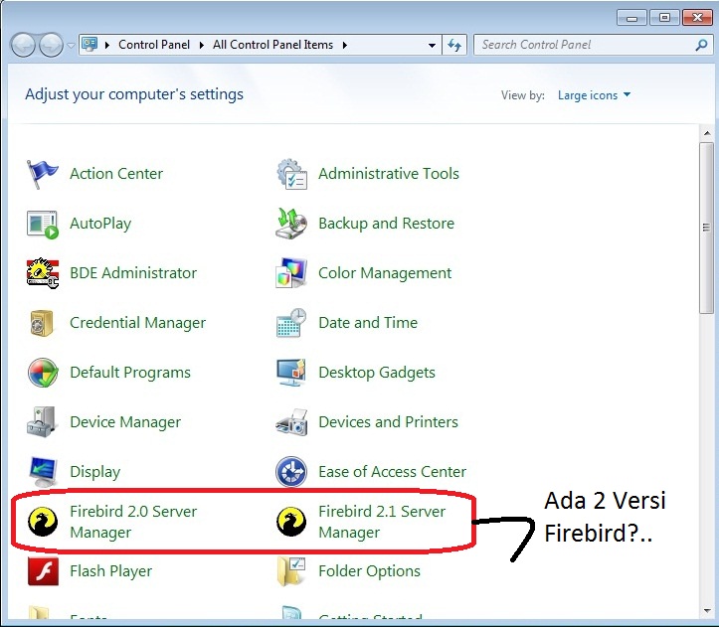The width and height of the screenshot is (719, 627).
Task: Go forward with the Forward arrow button
Action: click(52, 45)
